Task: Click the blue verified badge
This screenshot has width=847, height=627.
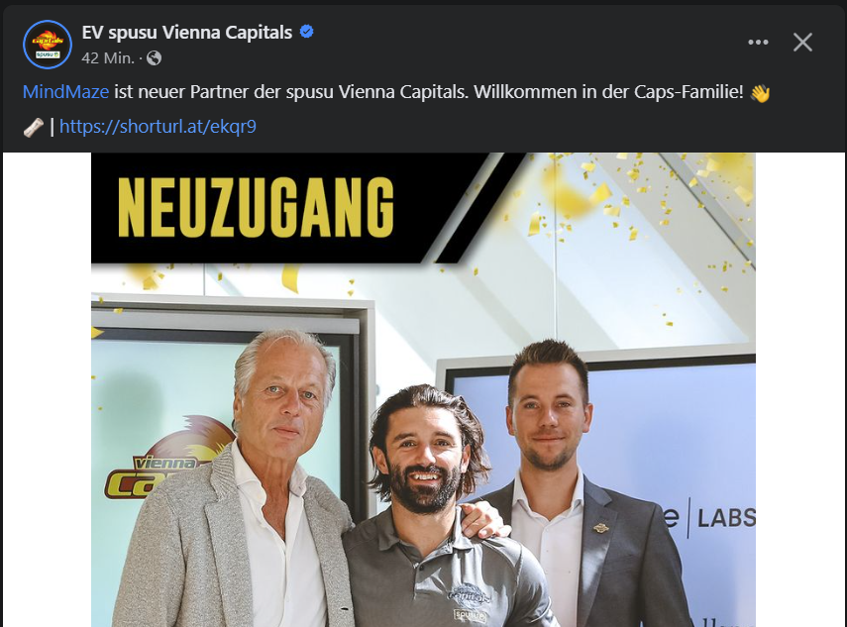Action: tap(306, 32)
